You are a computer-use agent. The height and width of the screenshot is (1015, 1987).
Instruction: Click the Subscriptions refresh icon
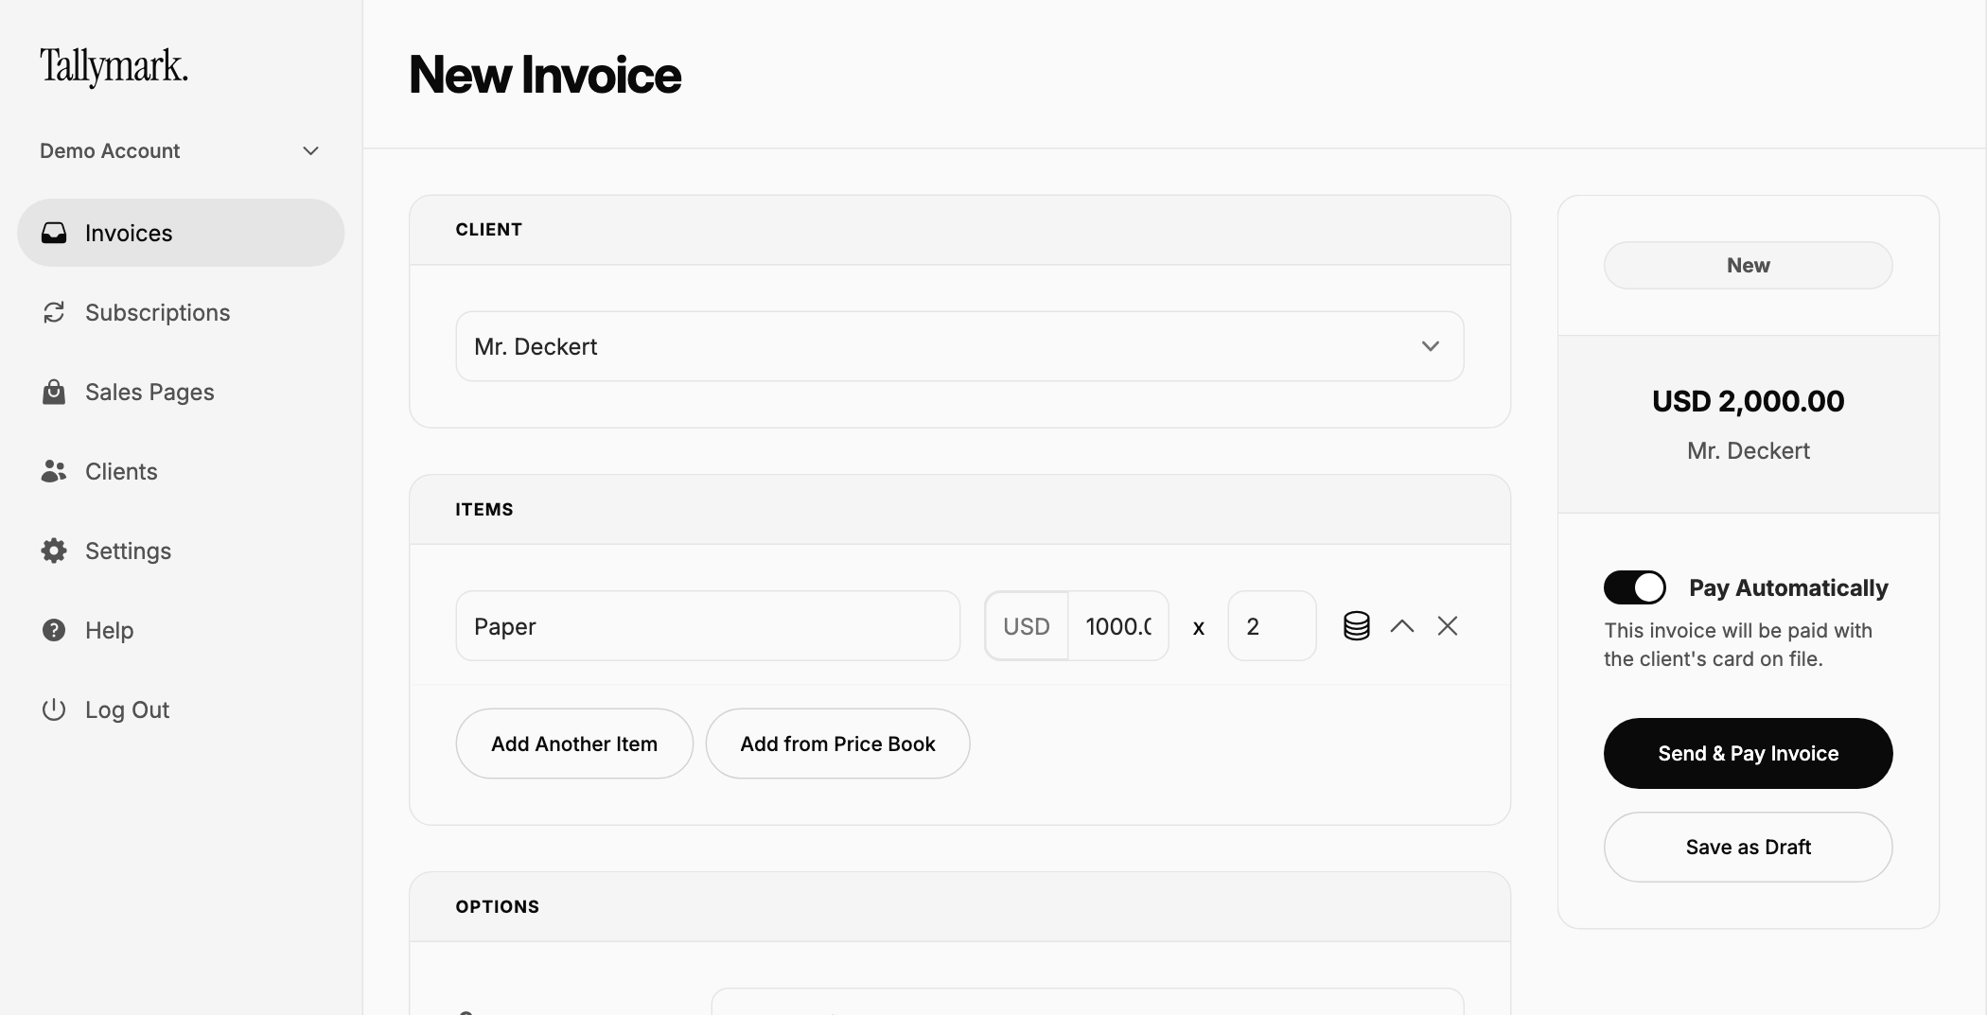pos(54,312)
